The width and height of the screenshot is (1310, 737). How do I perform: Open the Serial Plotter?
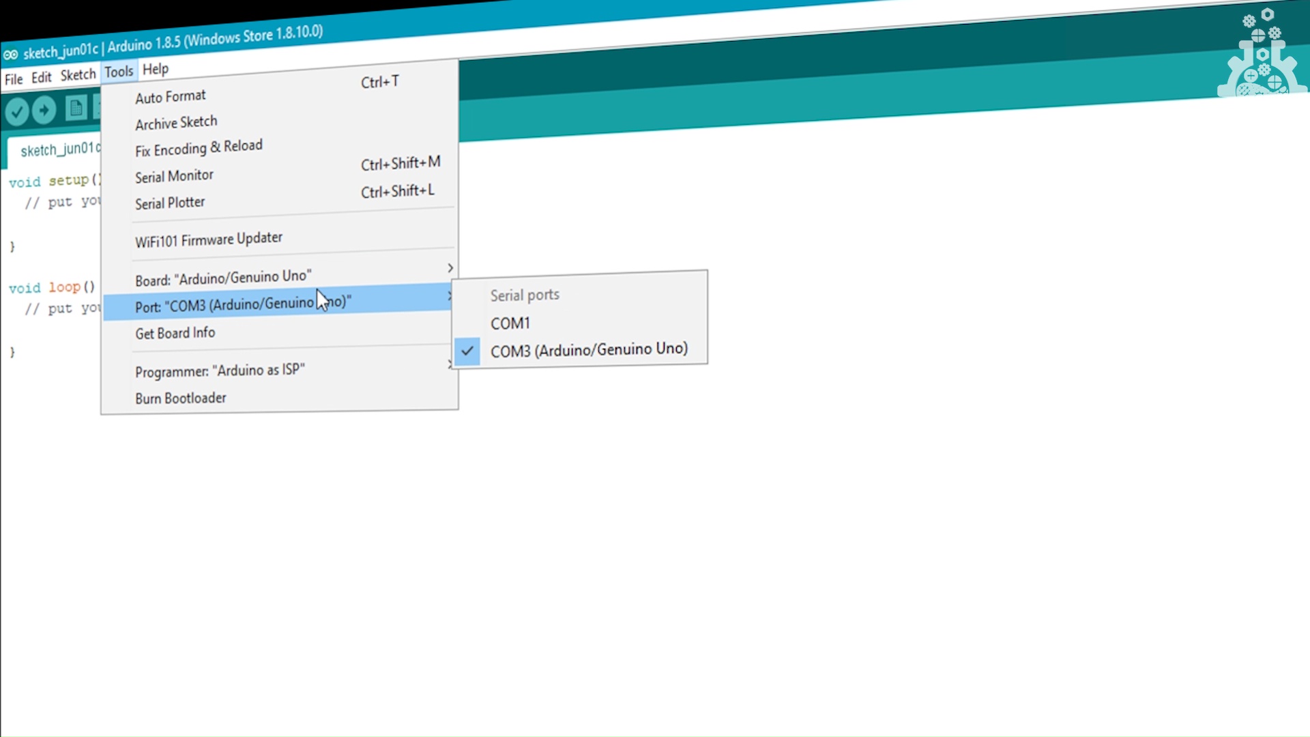[280, 198]
